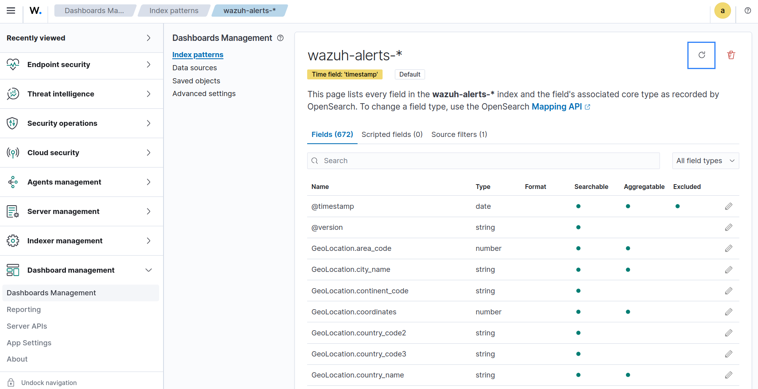Expand Recently viewed section

point(148,38)
